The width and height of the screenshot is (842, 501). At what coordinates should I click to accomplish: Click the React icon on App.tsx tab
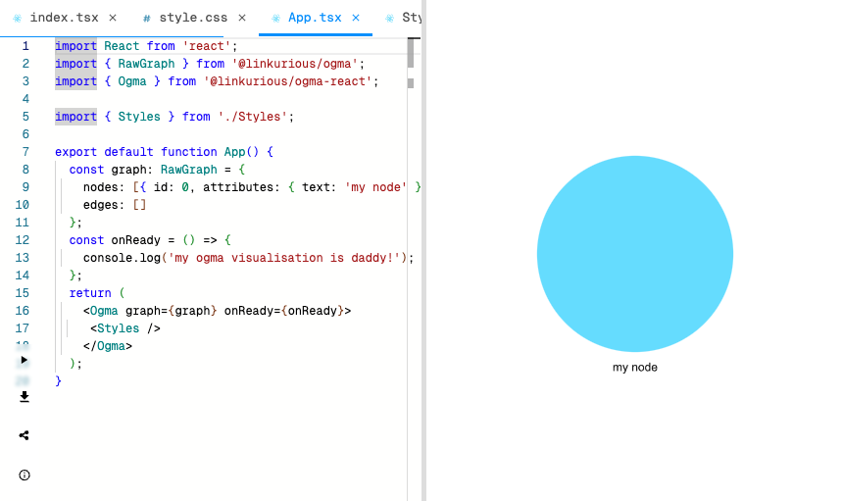coord(275,18)
